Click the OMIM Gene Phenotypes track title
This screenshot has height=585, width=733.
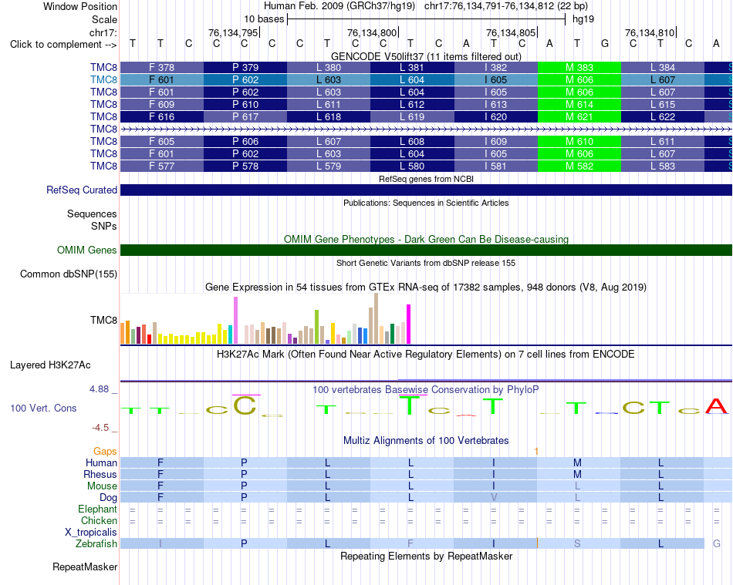(426, 240)
